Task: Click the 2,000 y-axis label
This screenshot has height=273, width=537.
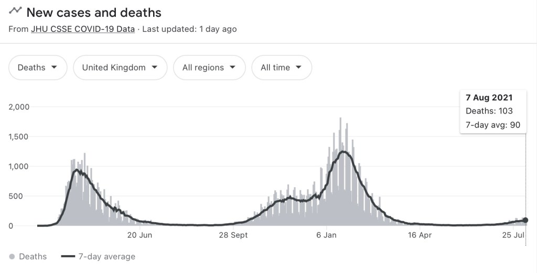Action: pos(19,107)
